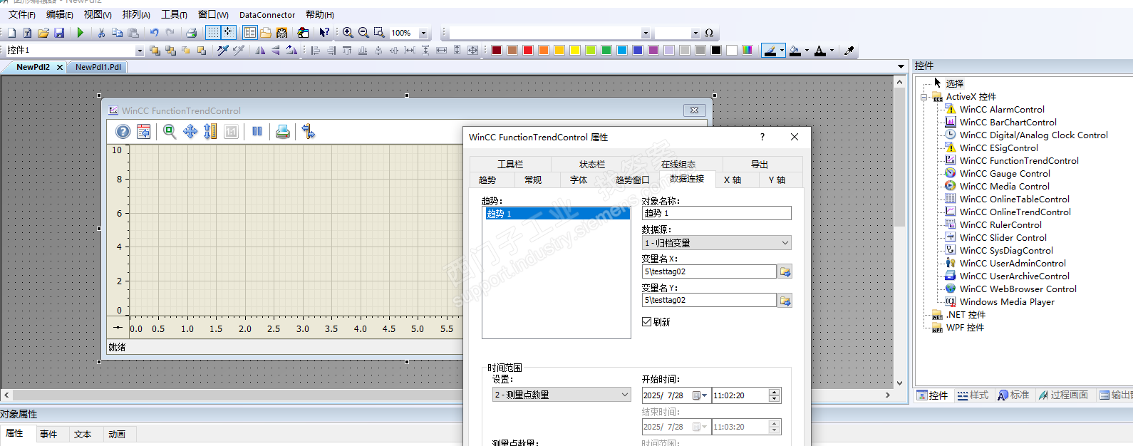Save the picture with the floppy disk icon
Viewport: 1133px width, 446px height.
[x=59, y=33]
